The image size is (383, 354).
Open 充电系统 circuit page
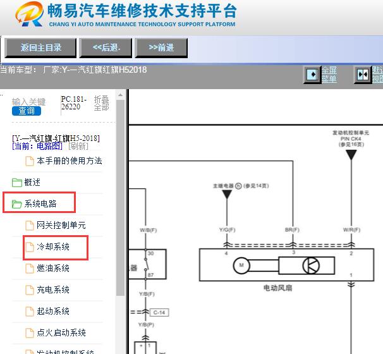pos(53,290)
